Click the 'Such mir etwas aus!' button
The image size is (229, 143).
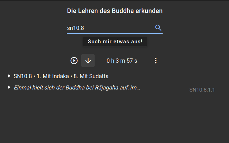(115, 42)
